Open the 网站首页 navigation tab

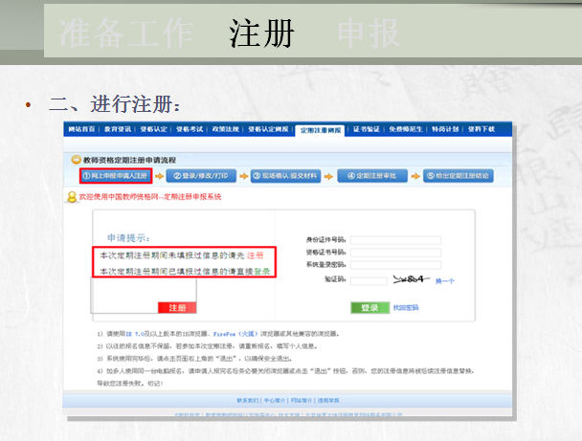[82, 129]
